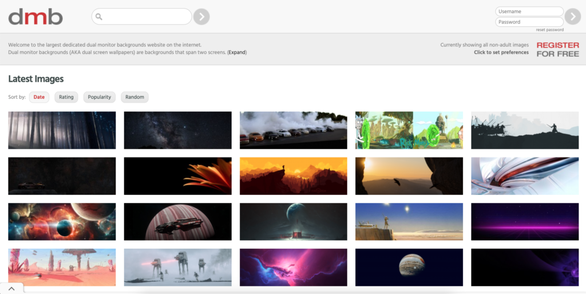Expand the welcome description text
Viewport: 586px width, 294px height.
pos(237,52)
